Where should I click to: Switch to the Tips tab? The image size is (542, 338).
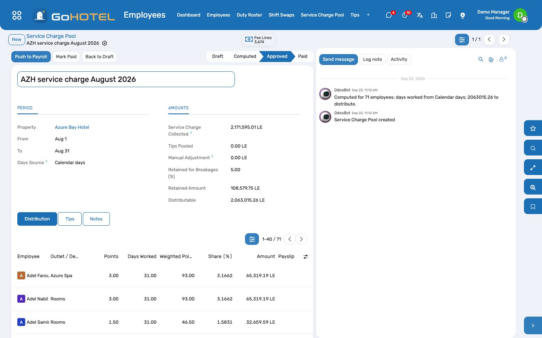[x=70, y=219]
